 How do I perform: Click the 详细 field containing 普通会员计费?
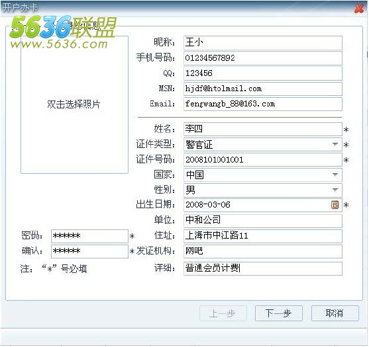263,268
